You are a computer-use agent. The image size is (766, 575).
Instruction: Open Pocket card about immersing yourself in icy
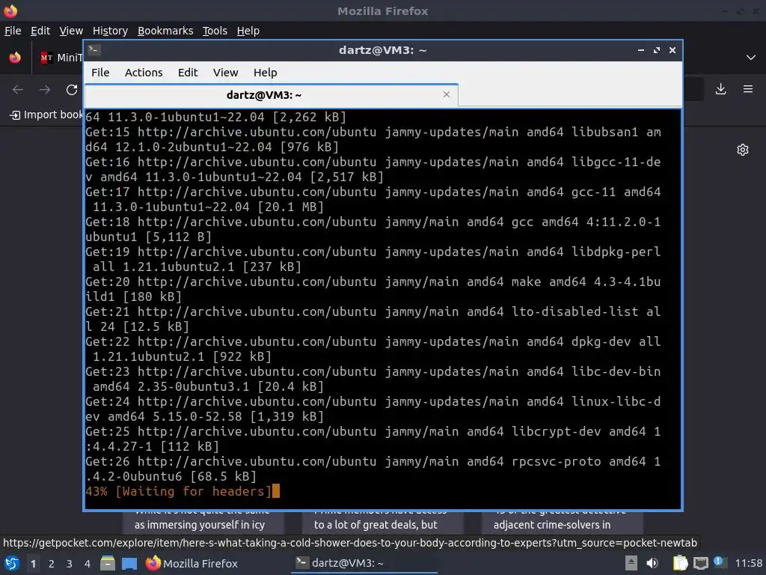pos(203,523)
